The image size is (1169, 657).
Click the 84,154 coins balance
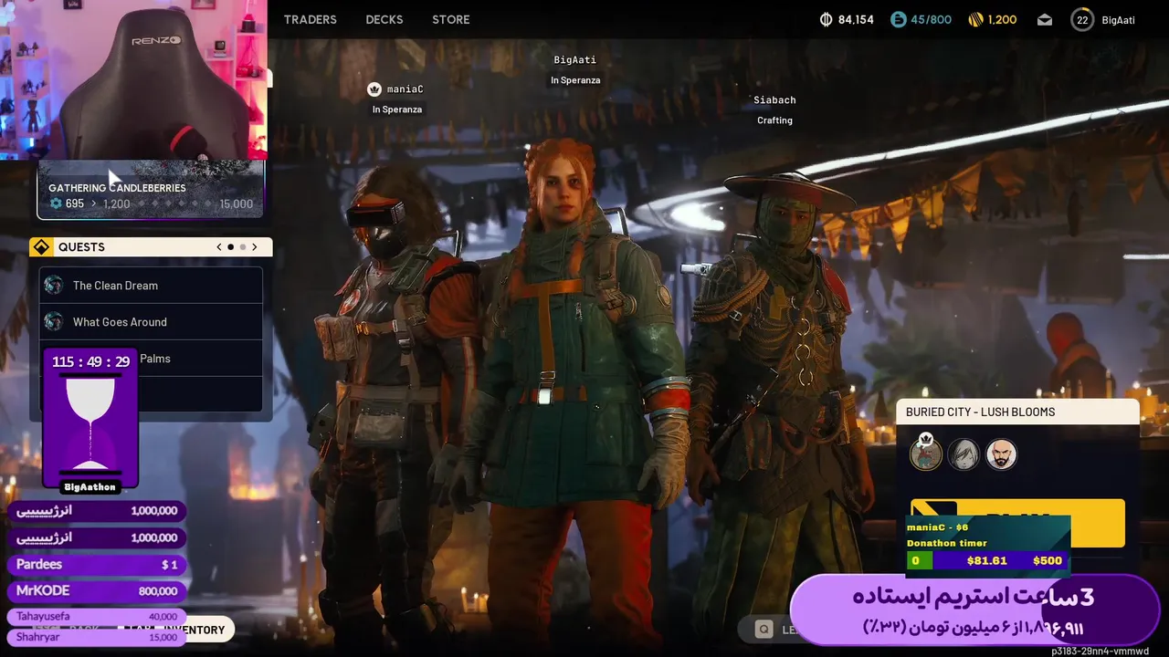(x=856, y=19)
